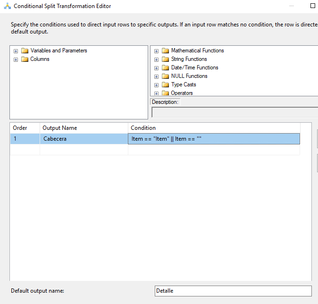
Task: Click the Default output name field Detalle
Action: (233, 291)
